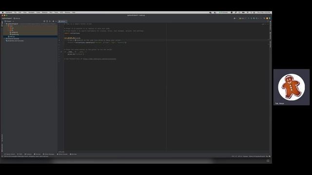Click main.py breadcrumb in the navigation bar

pyautogui.click(x=17, y=18)
